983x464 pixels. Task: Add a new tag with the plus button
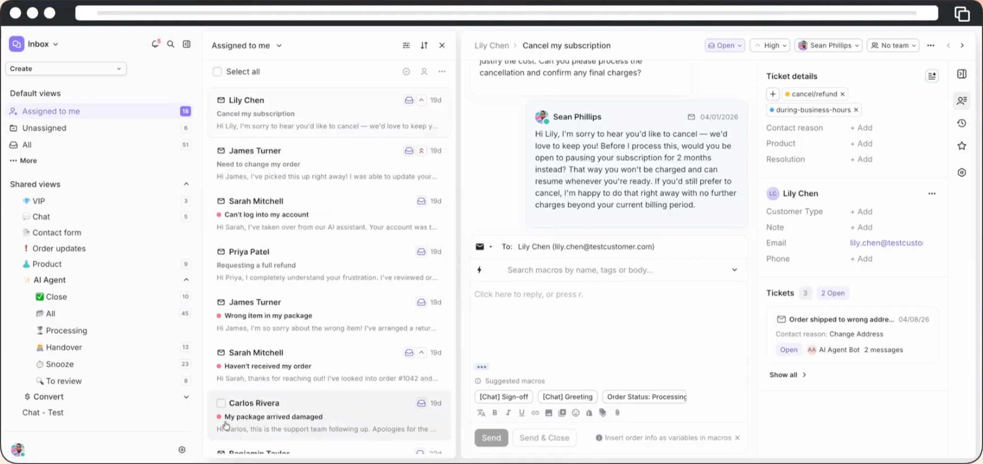(773, 94)
